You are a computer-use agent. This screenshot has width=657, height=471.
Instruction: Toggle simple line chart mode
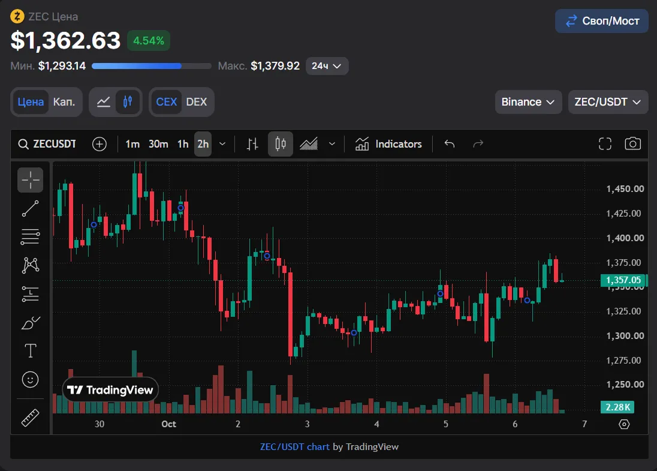(104, 102)
